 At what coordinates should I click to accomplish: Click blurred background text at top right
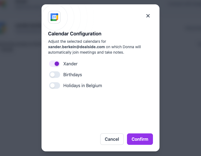(x=183, y=4)
